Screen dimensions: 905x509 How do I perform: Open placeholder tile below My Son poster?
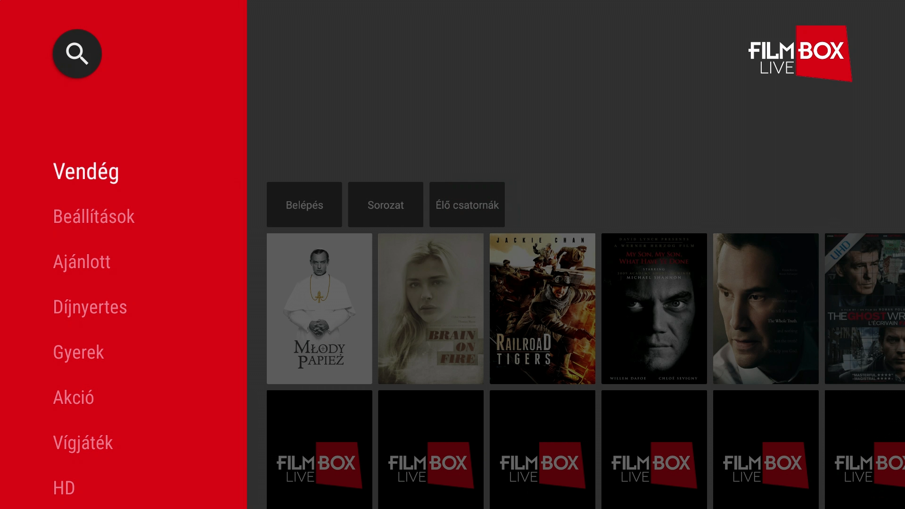pyautogui.click(x=654, y=450)
